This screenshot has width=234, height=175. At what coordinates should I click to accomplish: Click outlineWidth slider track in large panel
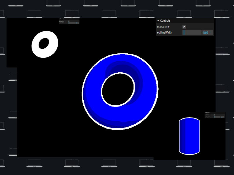click(192, 33)
